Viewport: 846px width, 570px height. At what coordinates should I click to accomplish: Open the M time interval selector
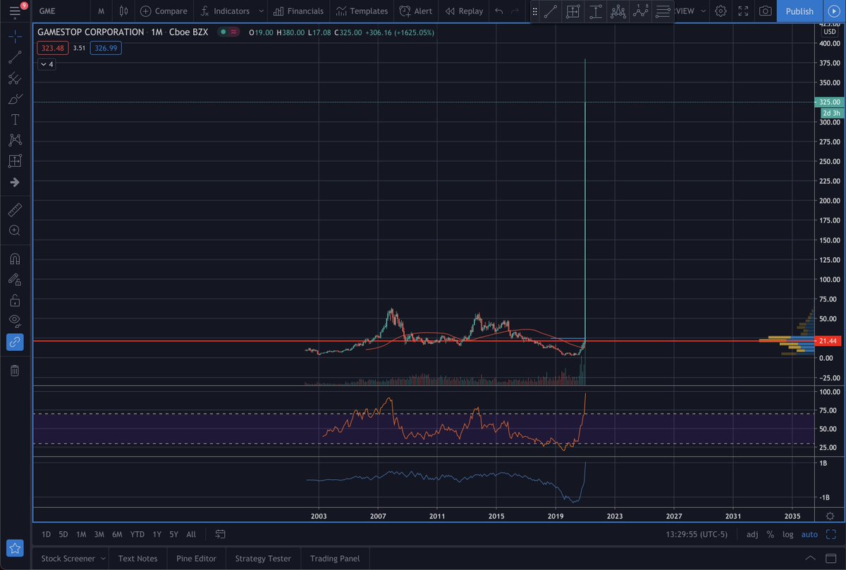tap(102, 11)
